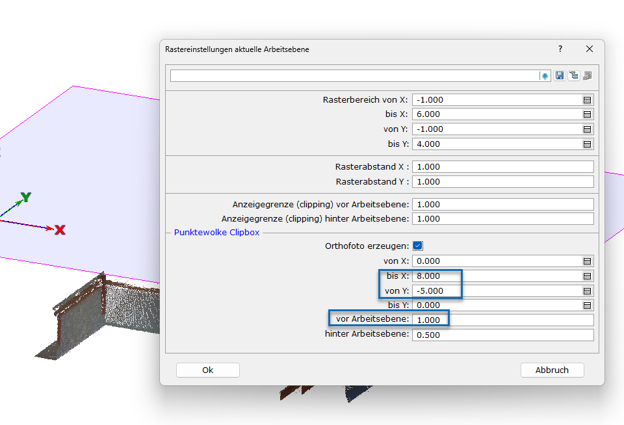Open calculator for Rasterbereich von Y

click(x=587, y=129)
